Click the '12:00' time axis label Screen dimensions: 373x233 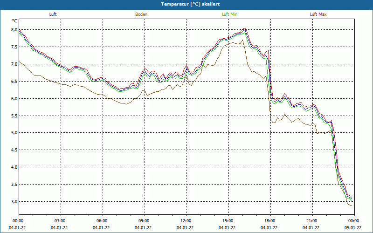(x=185, y=221)
